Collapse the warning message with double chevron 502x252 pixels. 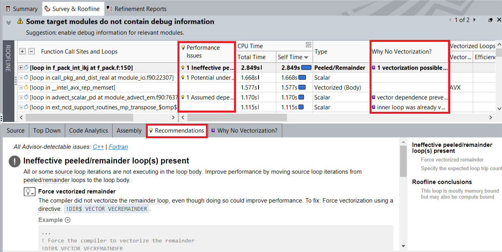click(9, 22)
